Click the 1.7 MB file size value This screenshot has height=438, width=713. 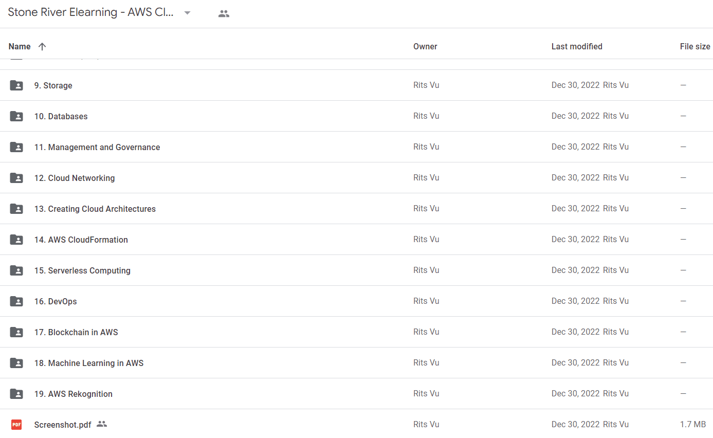pos(693,425)
